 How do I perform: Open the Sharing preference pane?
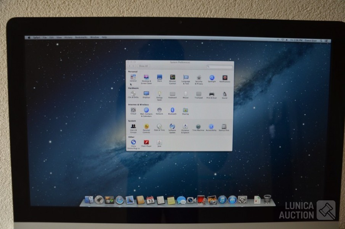point(186,111)
